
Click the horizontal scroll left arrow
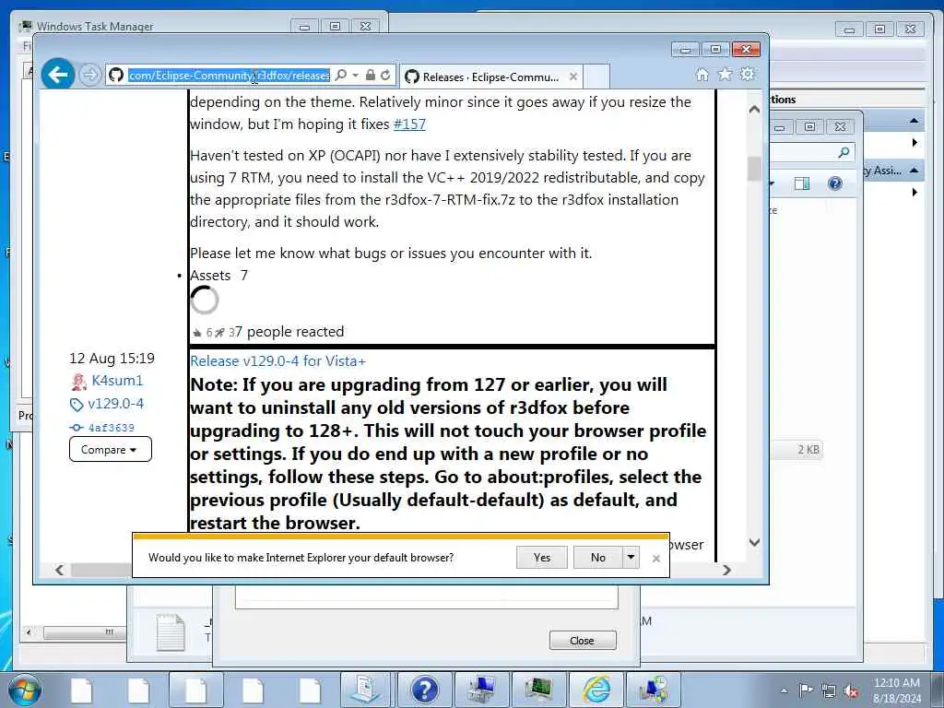pos(59,570)
